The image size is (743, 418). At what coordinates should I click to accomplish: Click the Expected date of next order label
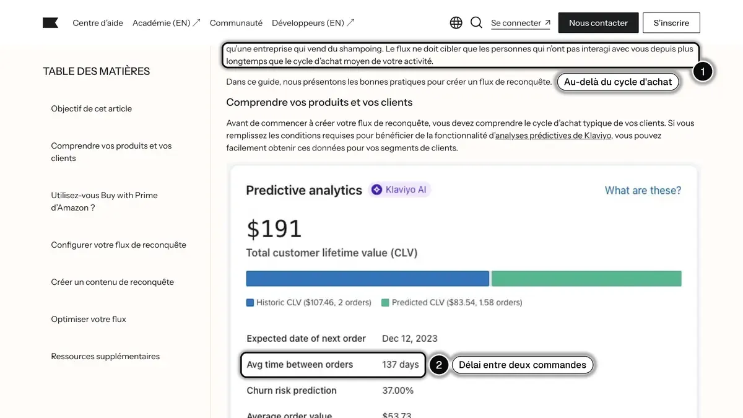point(306,339)
